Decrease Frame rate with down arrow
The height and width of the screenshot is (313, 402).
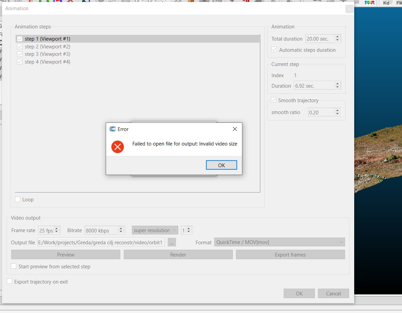coord(57,232)
